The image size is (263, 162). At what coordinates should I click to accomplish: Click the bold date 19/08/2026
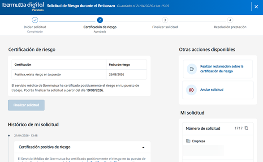click(95, 90)
